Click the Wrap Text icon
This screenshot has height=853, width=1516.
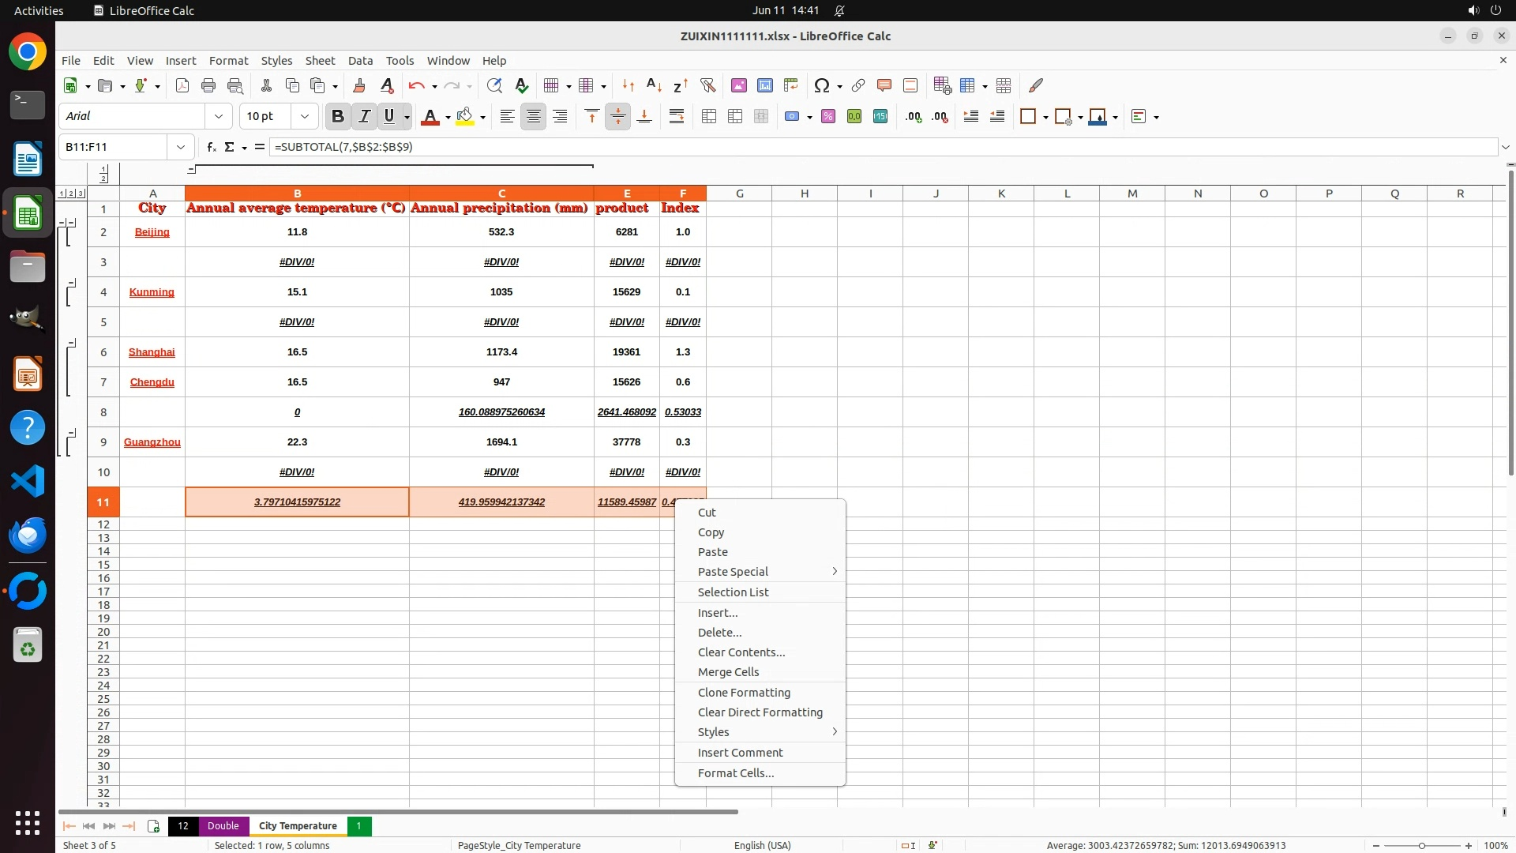[677, 116]
